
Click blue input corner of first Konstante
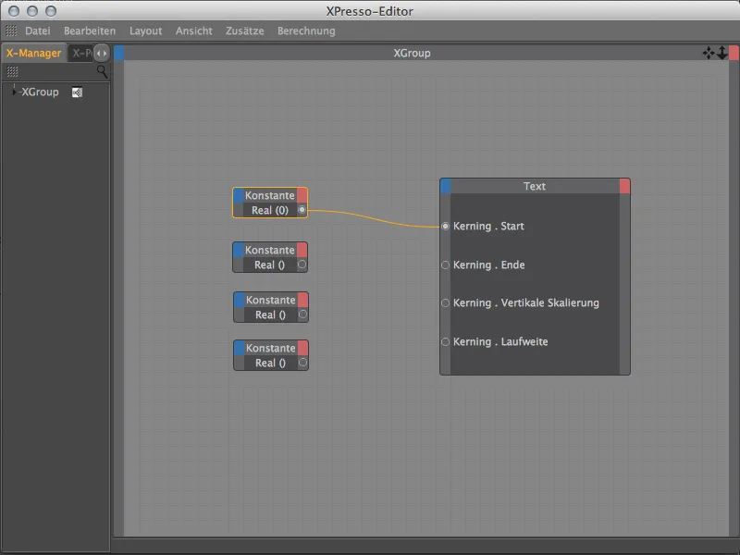239,195
